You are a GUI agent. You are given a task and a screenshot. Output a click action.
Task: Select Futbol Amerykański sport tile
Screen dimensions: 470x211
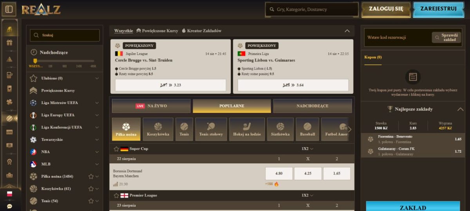(335, 129)
